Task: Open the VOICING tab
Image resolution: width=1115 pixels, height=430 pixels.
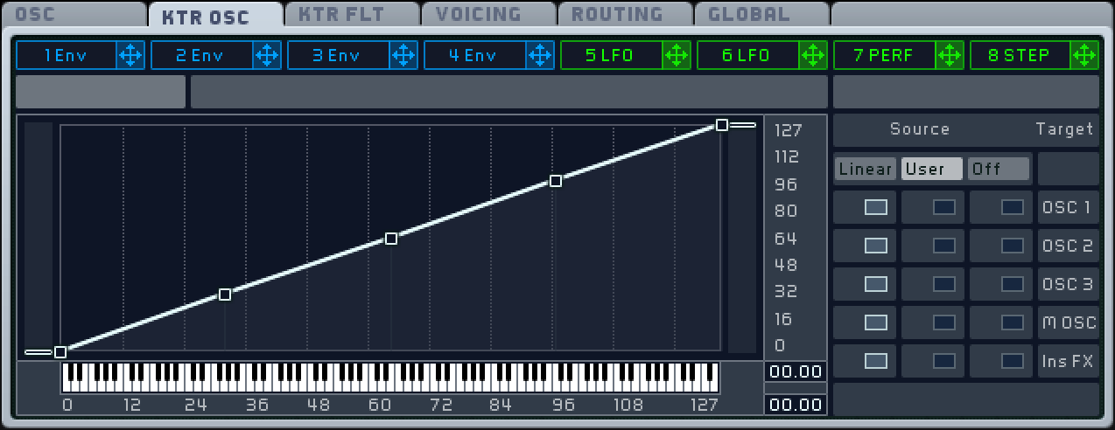Action: tap(488, 14)
